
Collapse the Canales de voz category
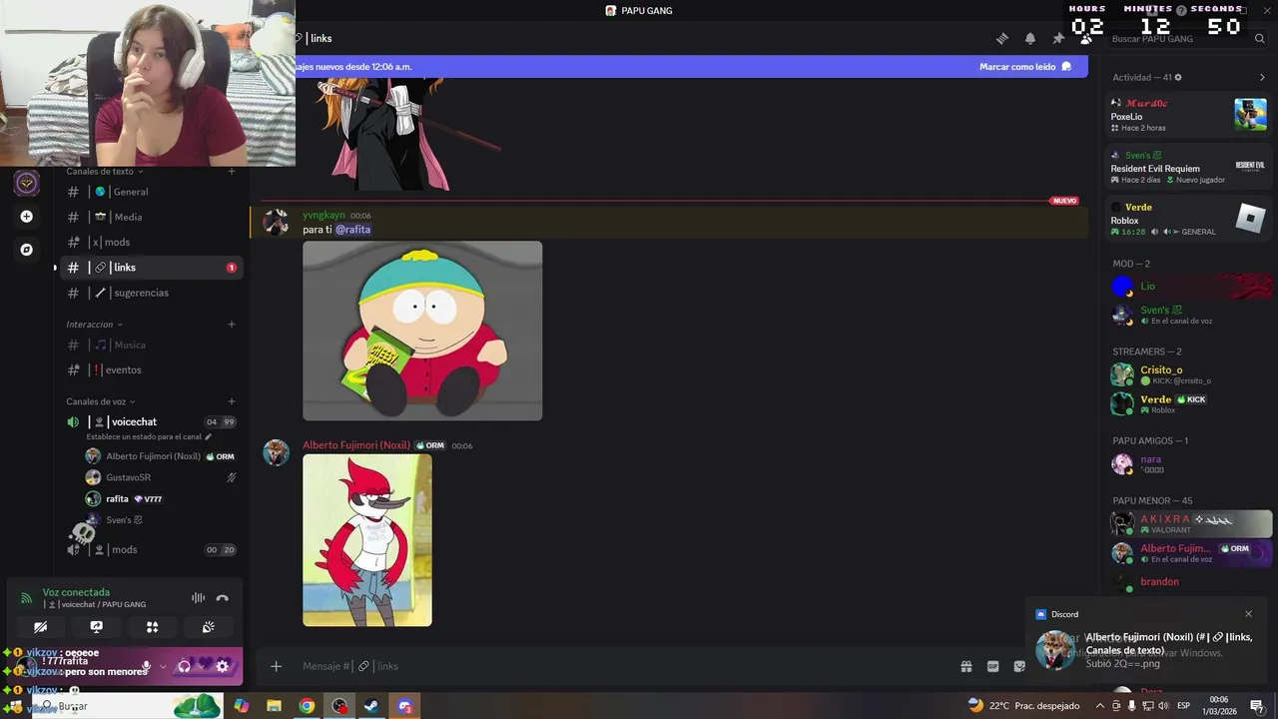pyautogui.click(x=101, y=401)
